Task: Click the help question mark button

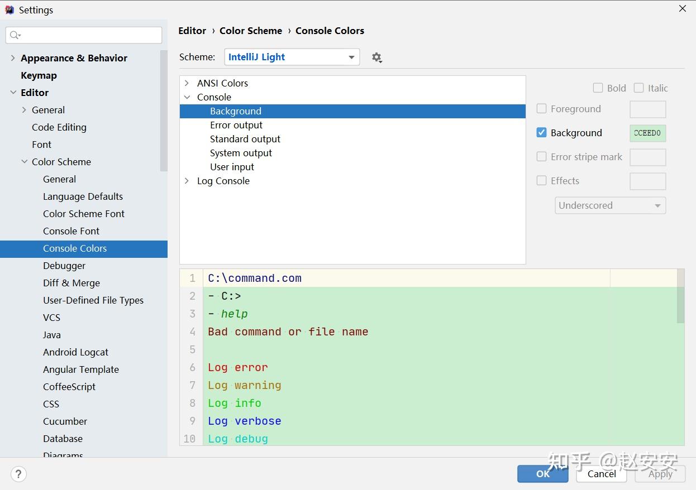Action: 18,474
